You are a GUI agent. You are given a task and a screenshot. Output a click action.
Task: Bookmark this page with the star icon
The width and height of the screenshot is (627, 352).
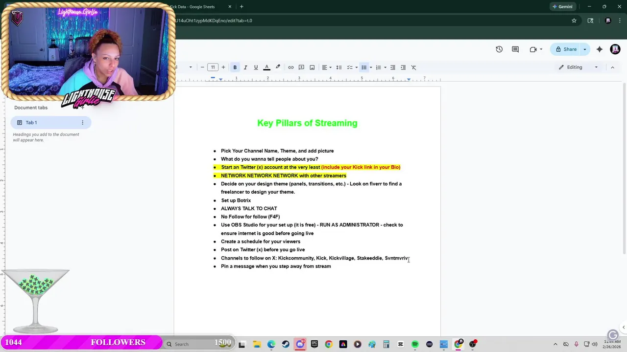click(574, 21)
